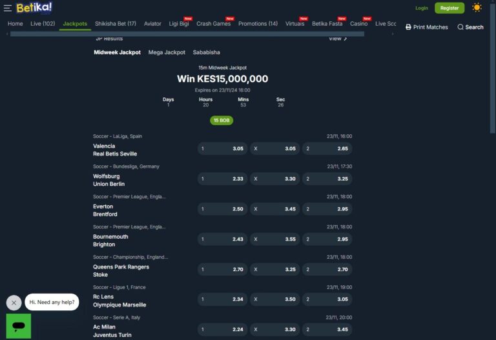Click the nav horizontal scrollbar
Screen dimensions: 496x340
point(187,34)
